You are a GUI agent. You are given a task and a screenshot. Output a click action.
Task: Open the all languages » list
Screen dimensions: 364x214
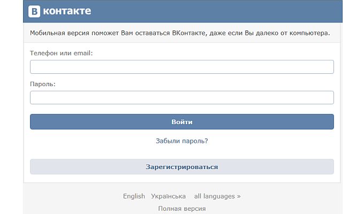(217, 196)
